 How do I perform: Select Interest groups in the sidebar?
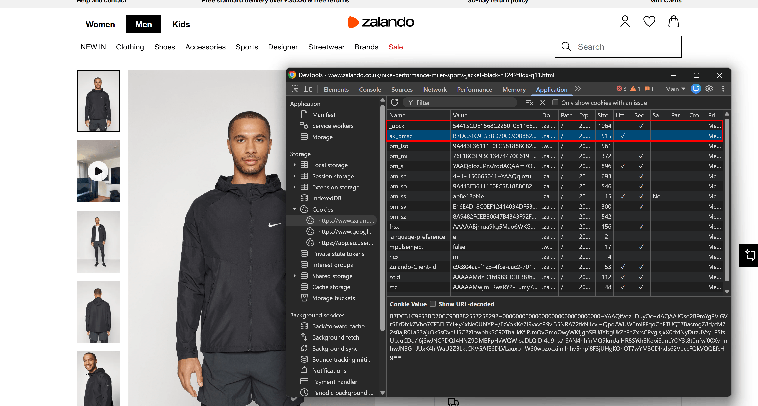(x=332, y=265)
